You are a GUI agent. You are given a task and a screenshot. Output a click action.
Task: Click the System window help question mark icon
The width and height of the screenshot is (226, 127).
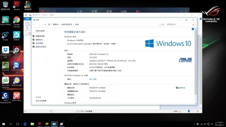(193, 29)
